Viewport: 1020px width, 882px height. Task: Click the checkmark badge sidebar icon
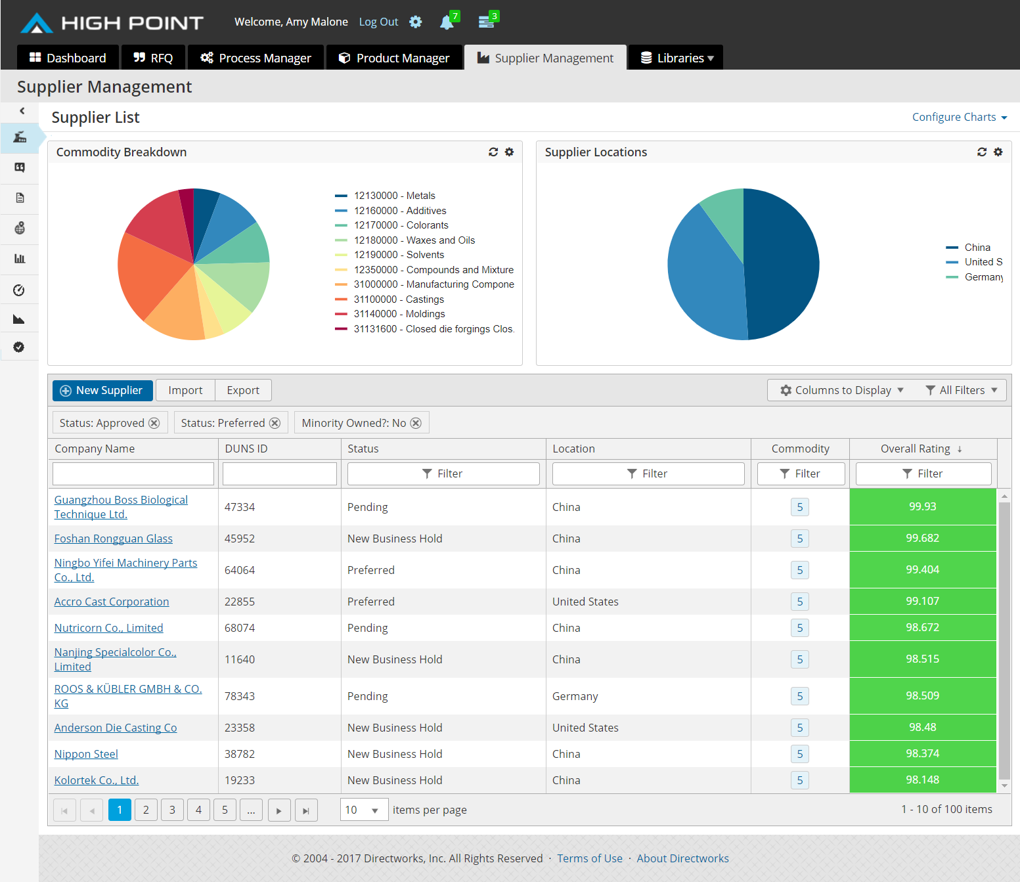(19, 347)
